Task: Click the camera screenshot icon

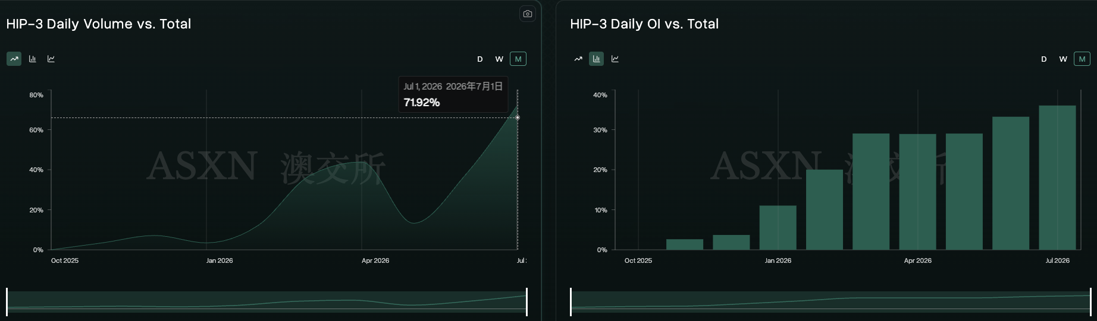Action: [x=527, y=14]
